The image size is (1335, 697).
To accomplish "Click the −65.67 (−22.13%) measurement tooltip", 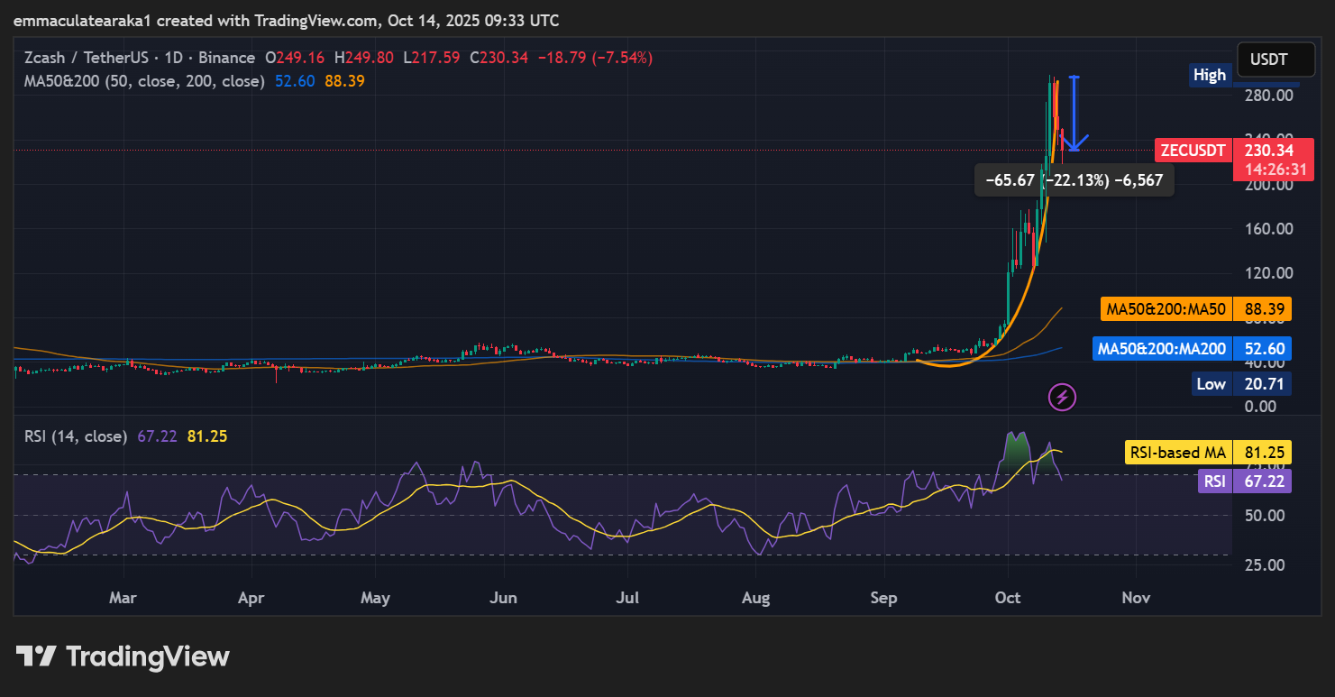I will (1074, 180).
